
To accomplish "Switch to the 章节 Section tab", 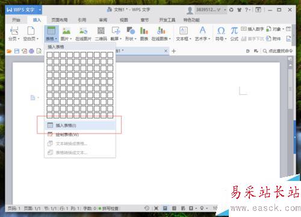I will (x=144, y=20).
